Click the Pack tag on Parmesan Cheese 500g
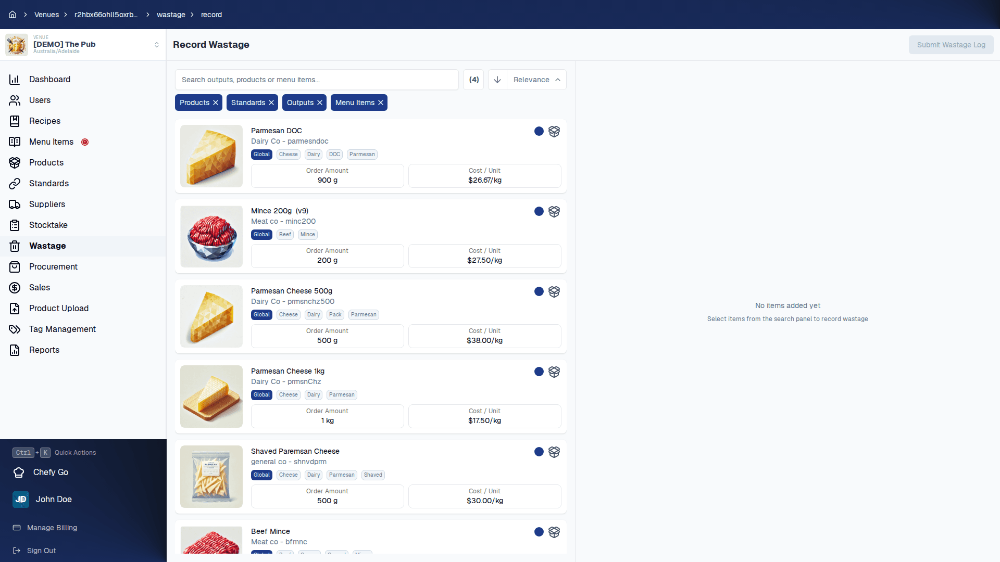 coord(335,315)
